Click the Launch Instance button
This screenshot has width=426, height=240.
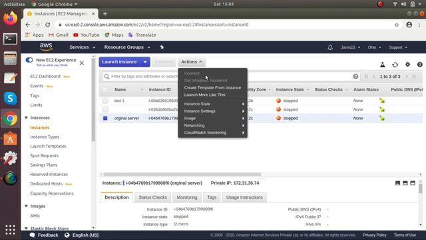pos(120,62)
